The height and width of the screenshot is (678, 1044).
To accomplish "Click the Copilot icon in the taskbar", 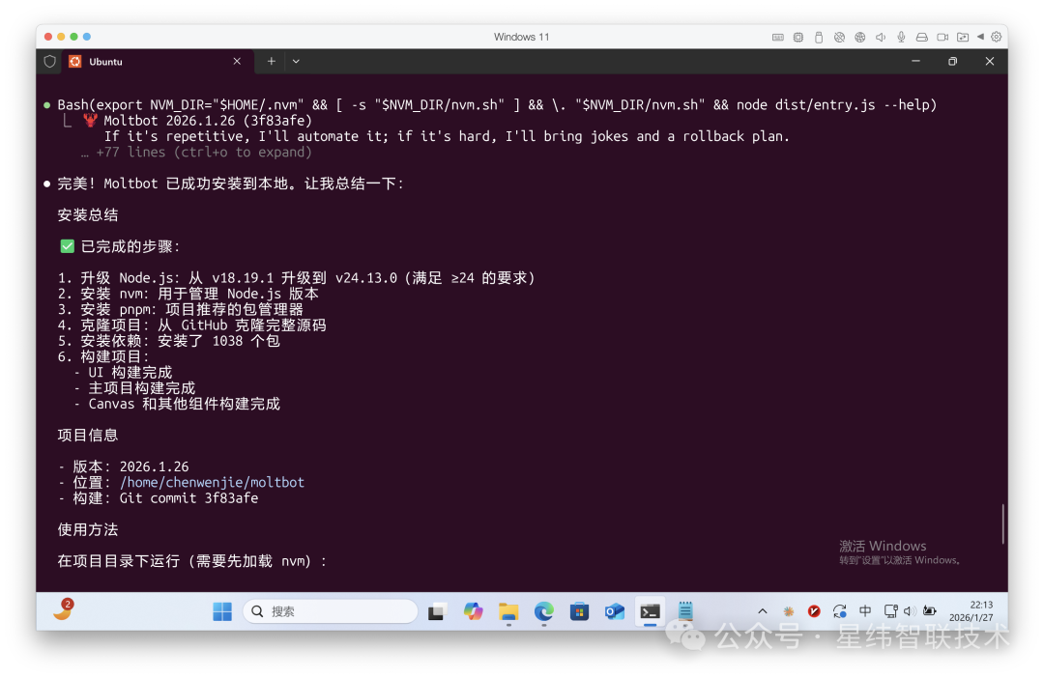I will [x=473, y=611].
